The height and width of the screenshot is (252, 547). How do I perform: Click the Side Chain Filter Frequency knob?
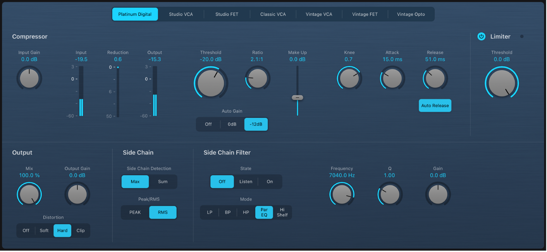coord(342,194)
